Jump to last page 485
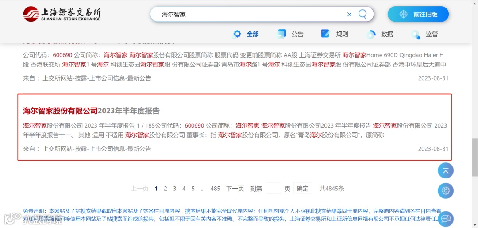 click(x=215, y=189)
